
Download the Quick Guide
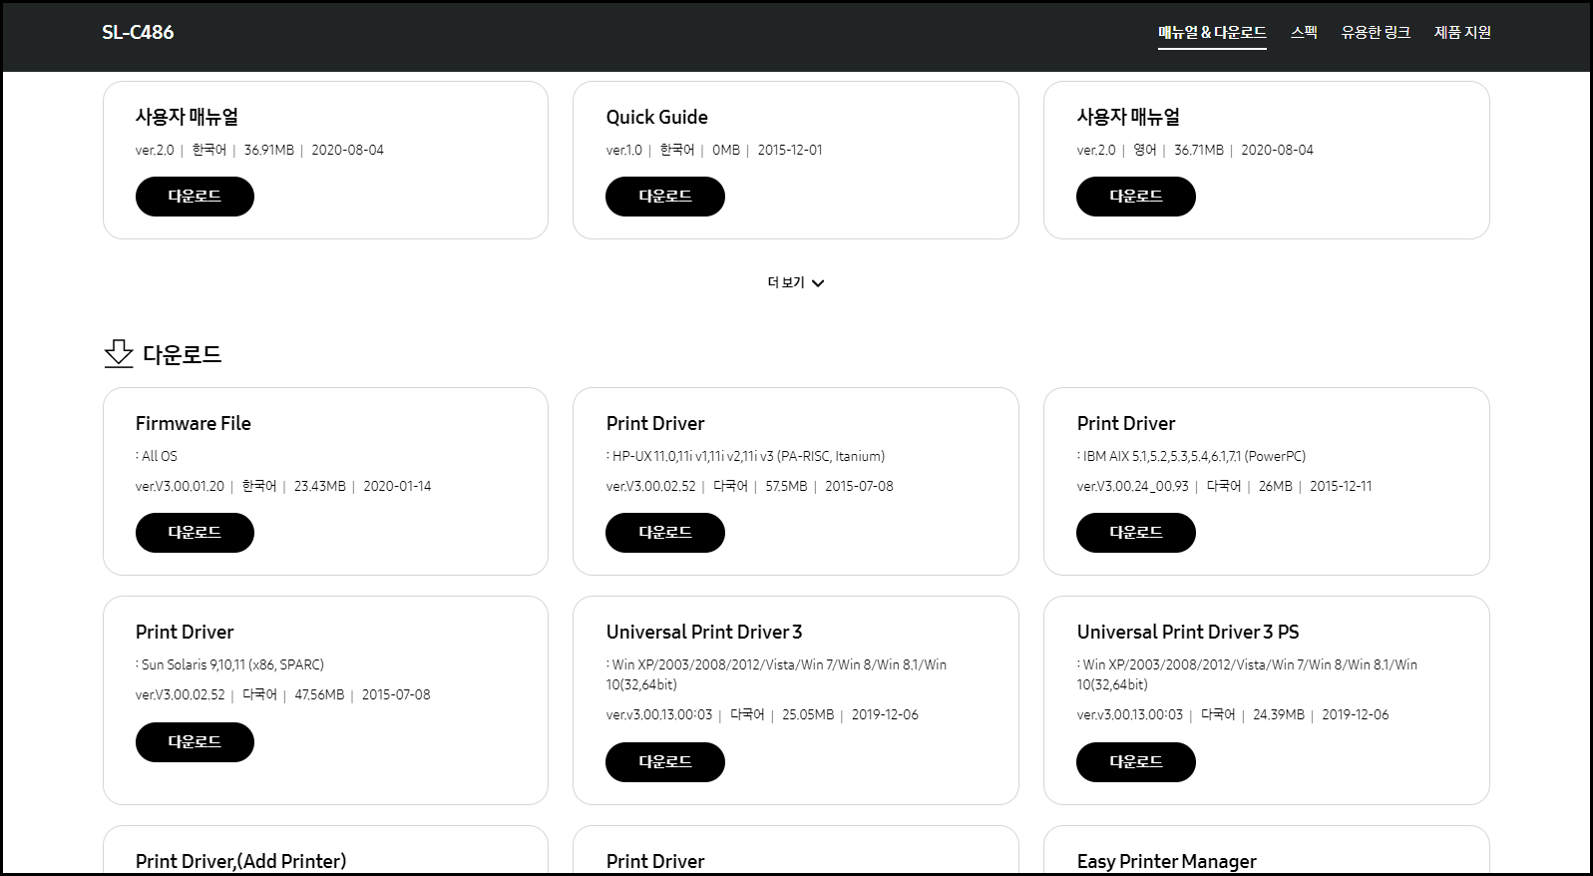(x=665, y=197)
